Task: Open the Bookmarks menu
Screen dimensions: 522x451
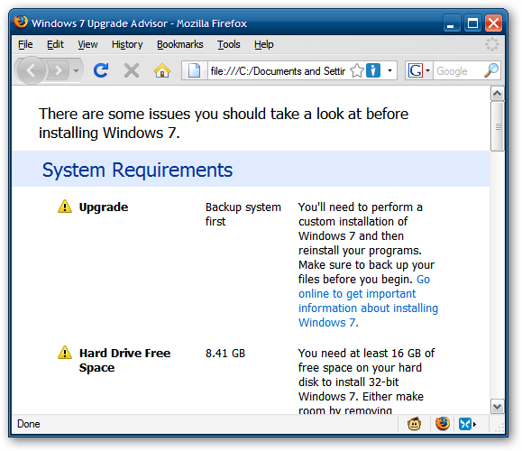Action: 180,44
